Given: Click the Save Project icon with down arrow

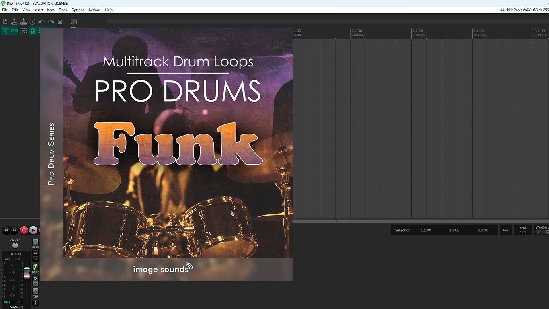Looking at the screenshot, I should (23, 21).
